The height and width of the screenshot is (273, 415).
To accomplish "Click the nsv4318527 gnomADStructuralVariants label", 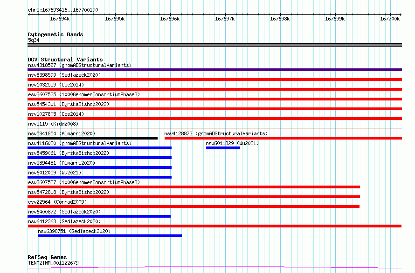I will [x=80, y=65].
